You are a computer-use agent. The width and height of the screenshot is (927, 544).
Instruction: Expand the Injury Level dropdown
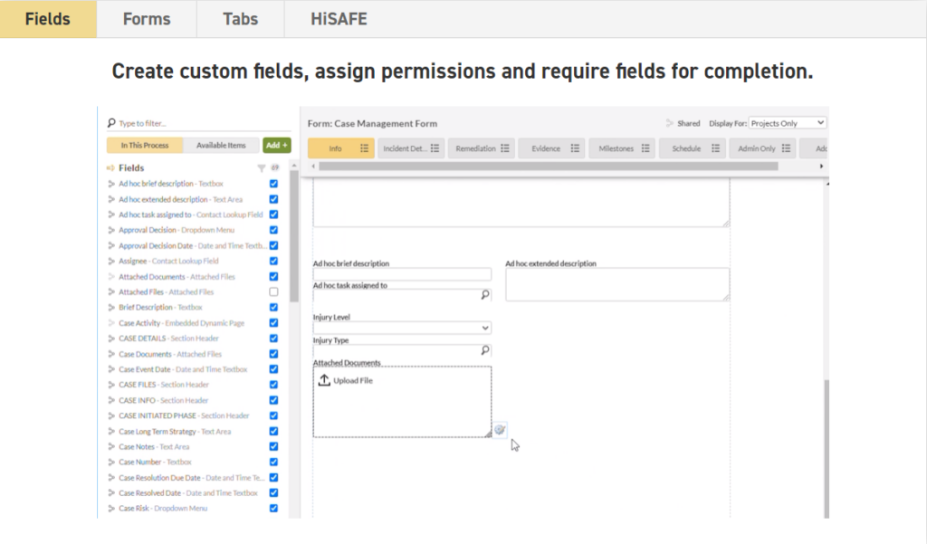pyautogui.click(x=485, y=328)
